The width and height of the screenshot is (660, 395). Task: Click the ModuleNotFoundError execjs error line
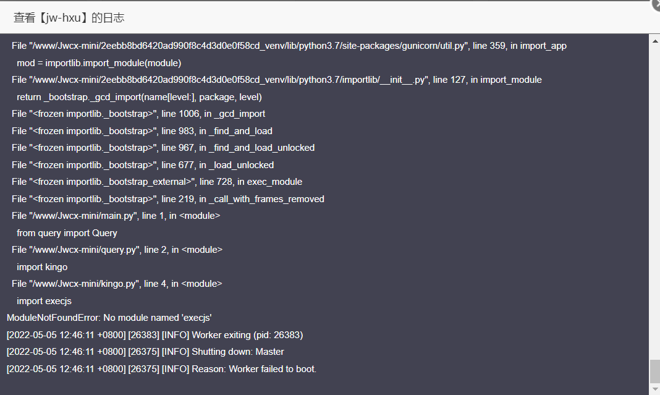pos(109,318)
